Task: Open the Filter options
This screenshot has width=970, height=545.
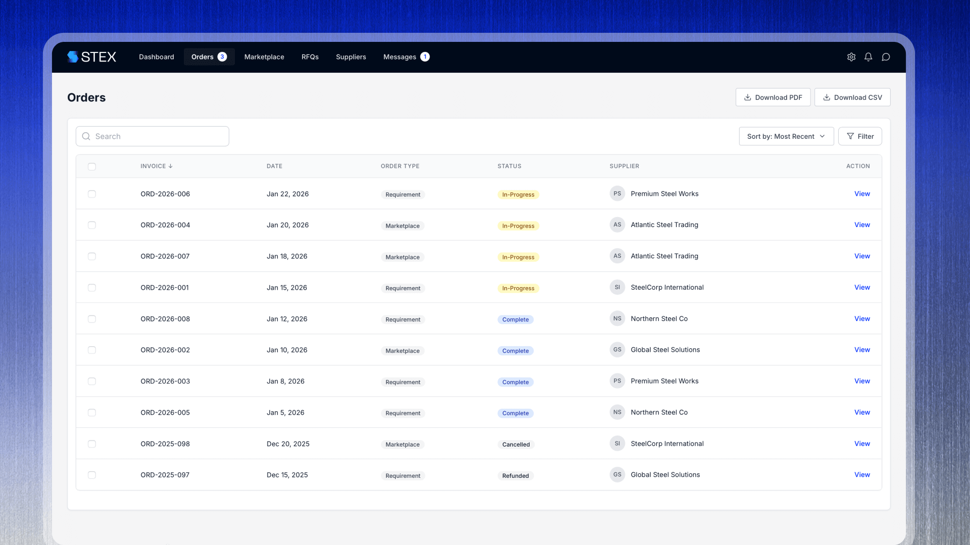Action: tap(860, 136)
